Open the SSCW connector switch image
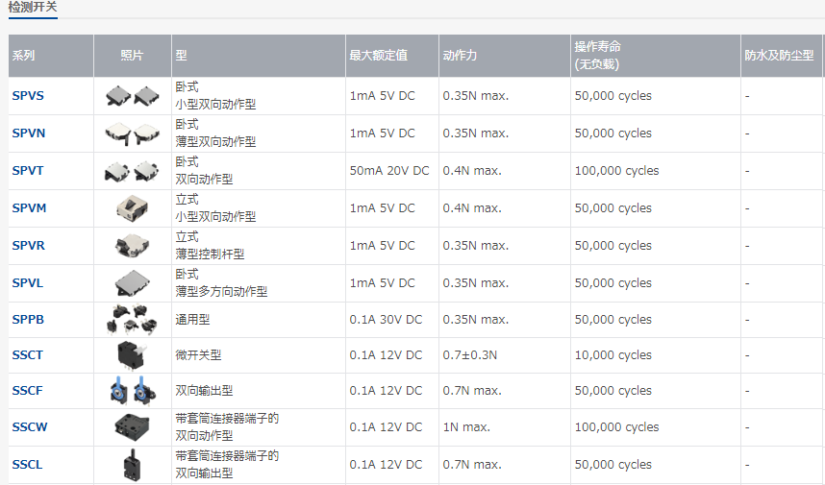This screenshot has width=825, height=485. tap(132, 426)
